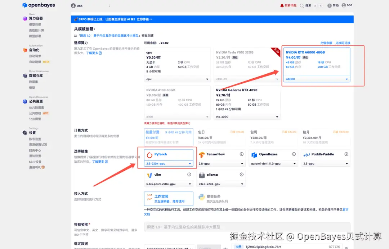Viewport: 389px width, 249px height.
Task: Open the TensorFlow 2.8-gpu version dropdown
Action: tap(221, 163)
